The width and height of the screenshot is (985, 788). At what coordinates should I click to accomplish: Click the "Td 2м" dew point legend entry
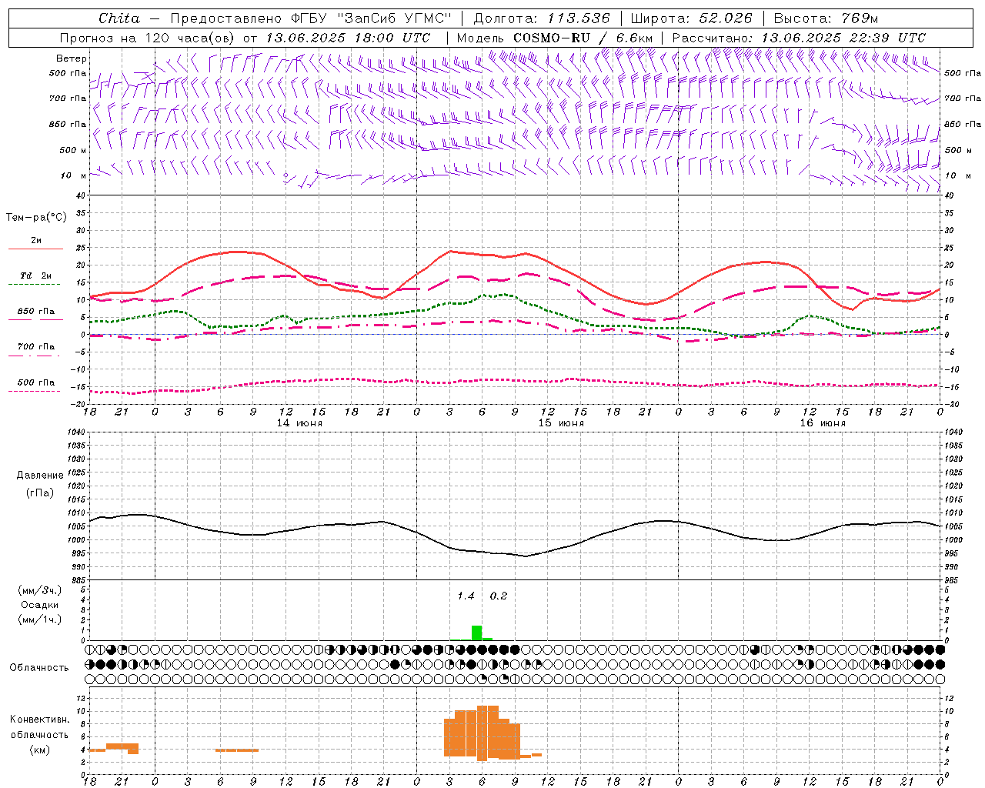[x=35, y=275]
